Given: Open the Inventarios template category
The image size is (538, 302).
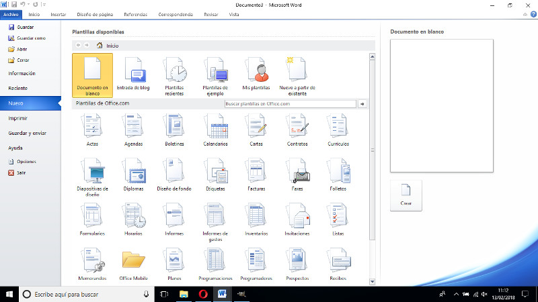Looking at the screenshot, I should [256, 220].
